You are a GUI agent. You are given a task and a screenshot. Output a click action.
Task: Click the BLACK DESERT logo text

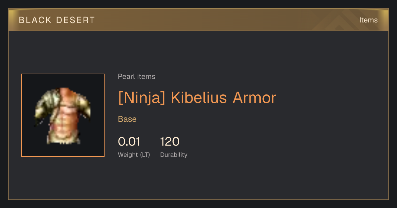tap(57, 20)
